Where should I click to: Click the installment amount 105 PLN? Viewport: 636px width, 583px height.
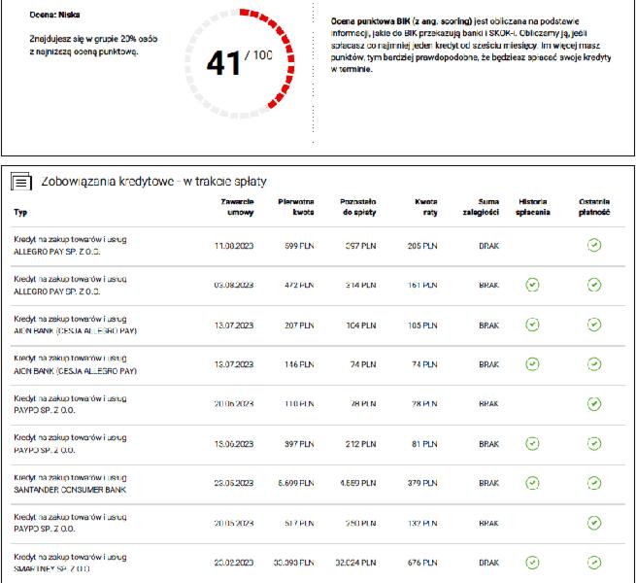pos(422,326)
